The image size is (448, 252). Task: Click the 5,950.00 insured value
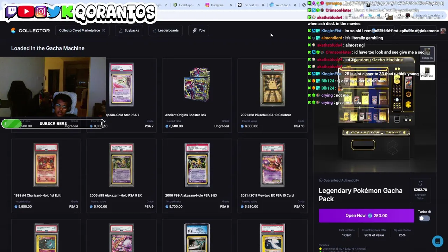tap(25, 206)
